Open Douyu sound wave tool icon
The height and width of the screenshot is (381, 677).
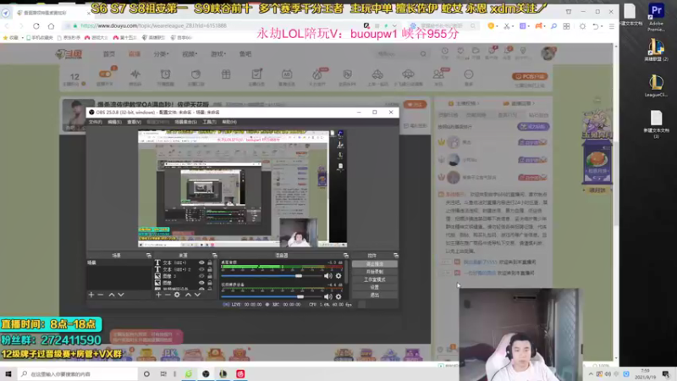[x=135, y=75]
